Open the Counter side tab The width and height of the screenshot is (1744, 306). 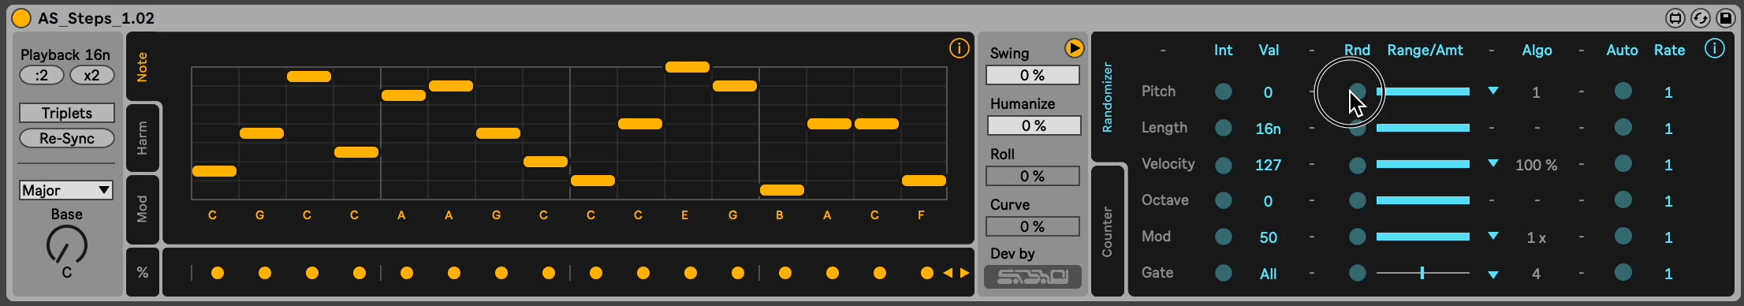[1107, 231]
